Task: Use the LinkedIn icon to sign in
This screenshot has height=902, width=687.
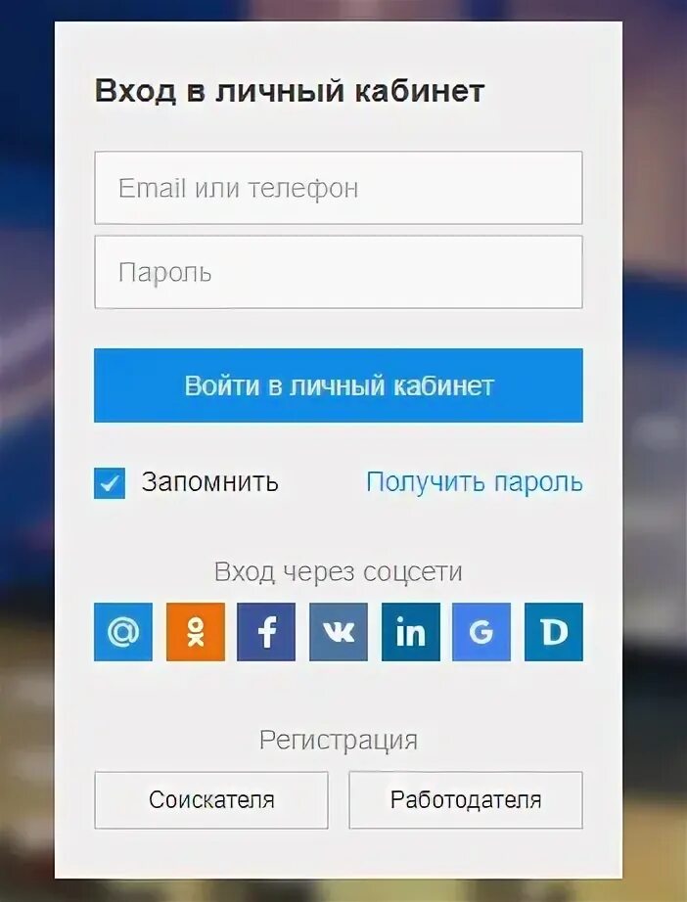Action: click(x=411, y=632)
